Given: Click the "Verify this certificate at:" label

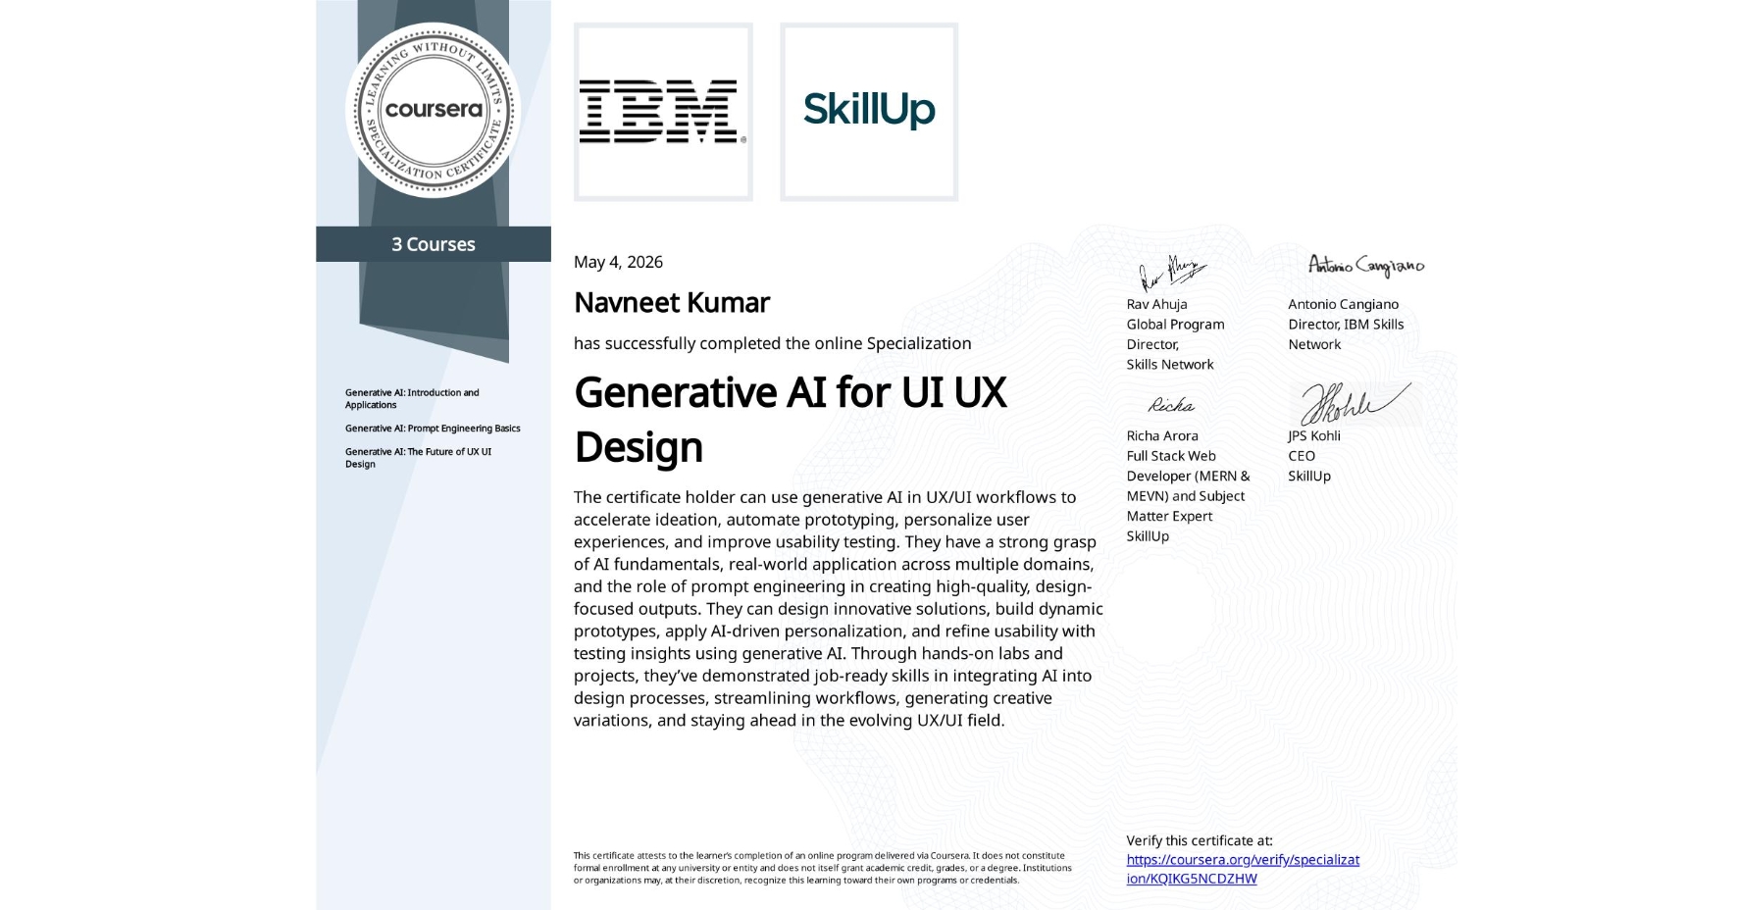Looking at the screenshot, I should click(x=1200, y=840).
